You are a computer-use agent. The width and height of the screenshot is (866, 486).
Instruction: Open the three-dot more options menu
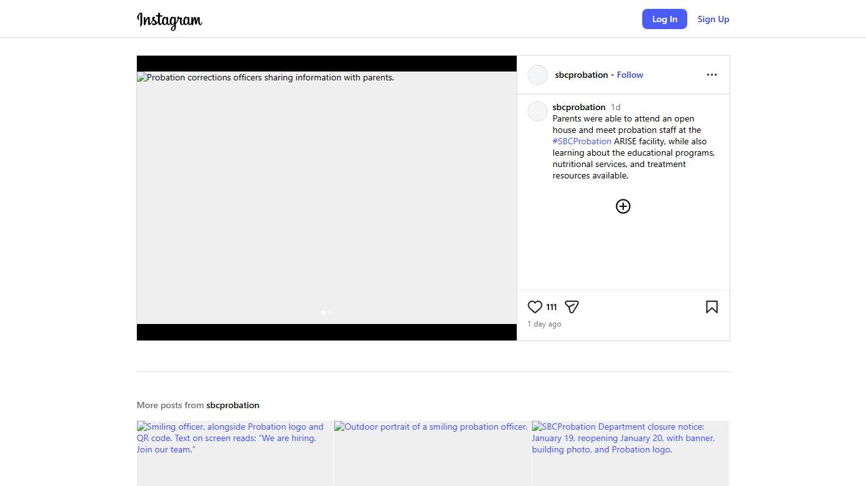pos(711,75)
